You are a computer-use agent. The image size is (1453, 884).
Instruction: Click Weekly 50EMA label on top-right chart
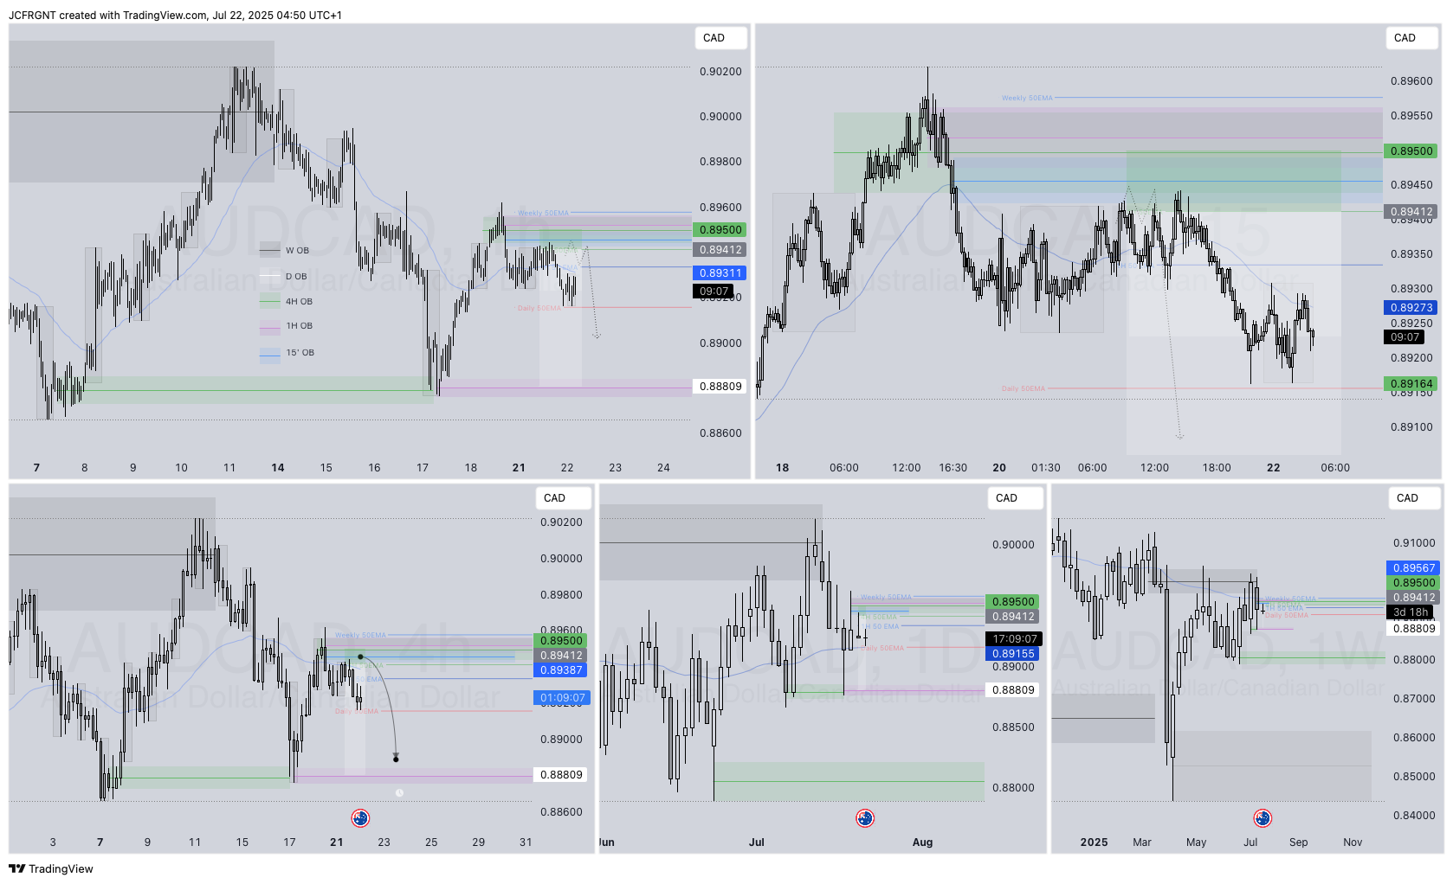(x=1027, y=99)
